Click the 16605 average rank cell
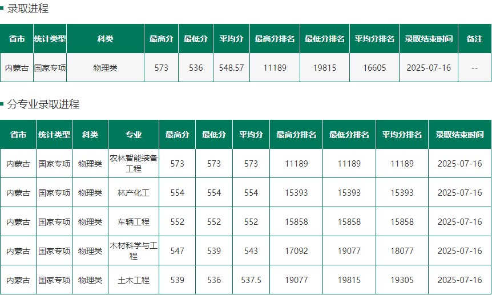This screenshot has height=295, width=492. click(374, 68)
